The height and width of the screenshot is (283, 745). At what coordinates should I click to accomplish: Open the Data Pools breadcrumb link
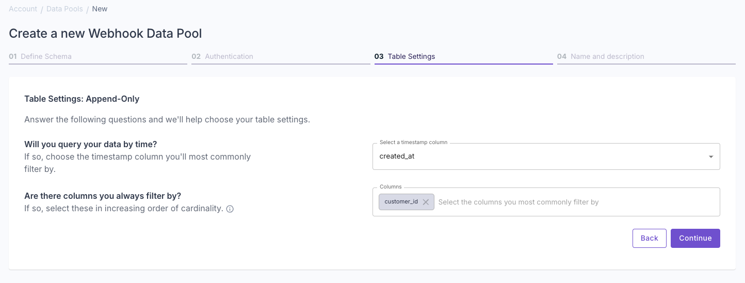pyautogui.click(x=64, y=9)
